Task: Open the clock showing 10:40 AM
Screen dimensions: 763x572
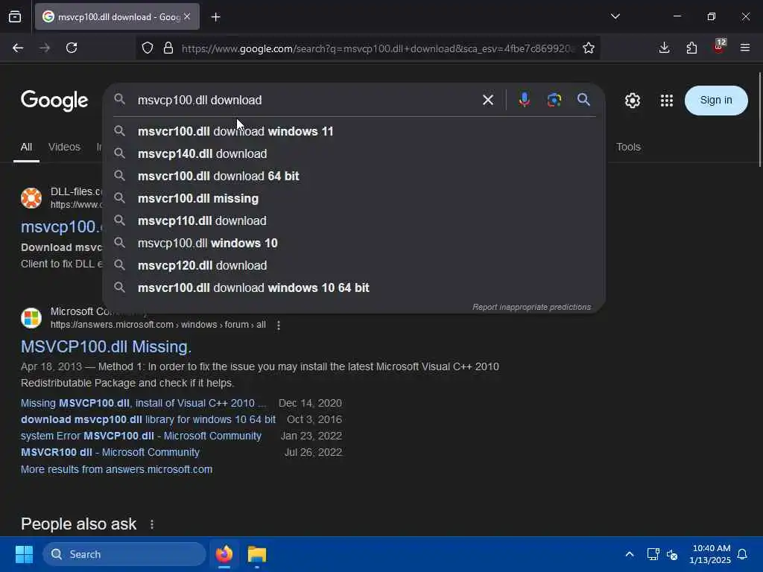Action: (x=710, y=554)
